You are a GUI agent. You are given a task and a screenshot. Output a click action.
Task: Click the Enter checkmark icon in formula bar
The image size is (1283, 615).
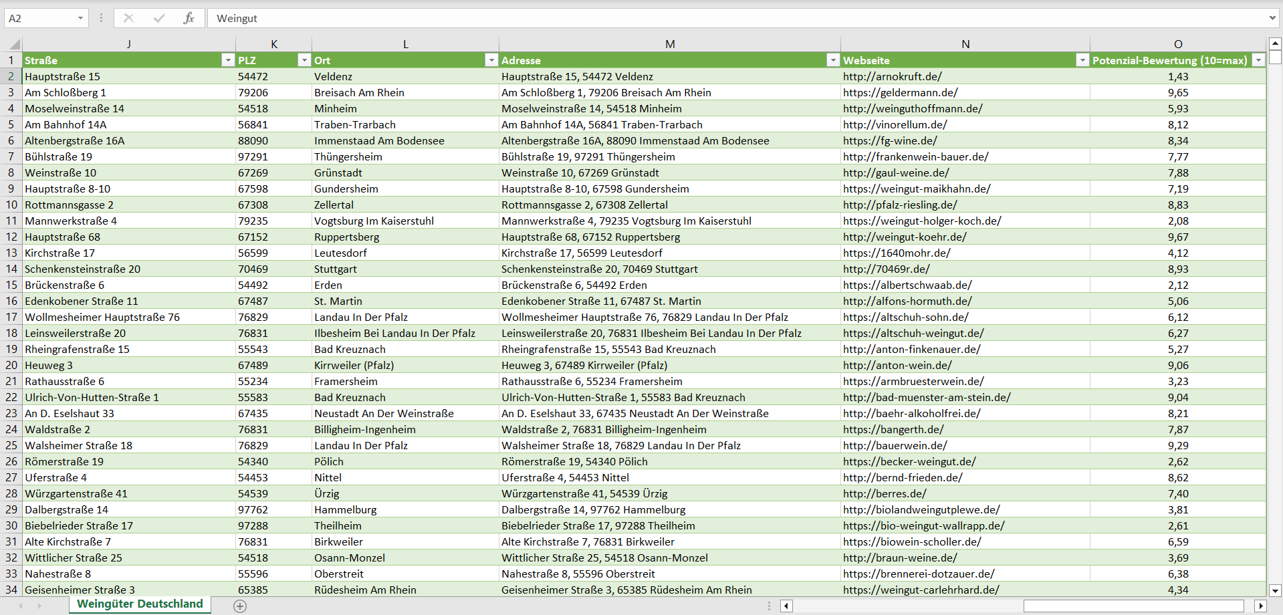tap(158, 18)
